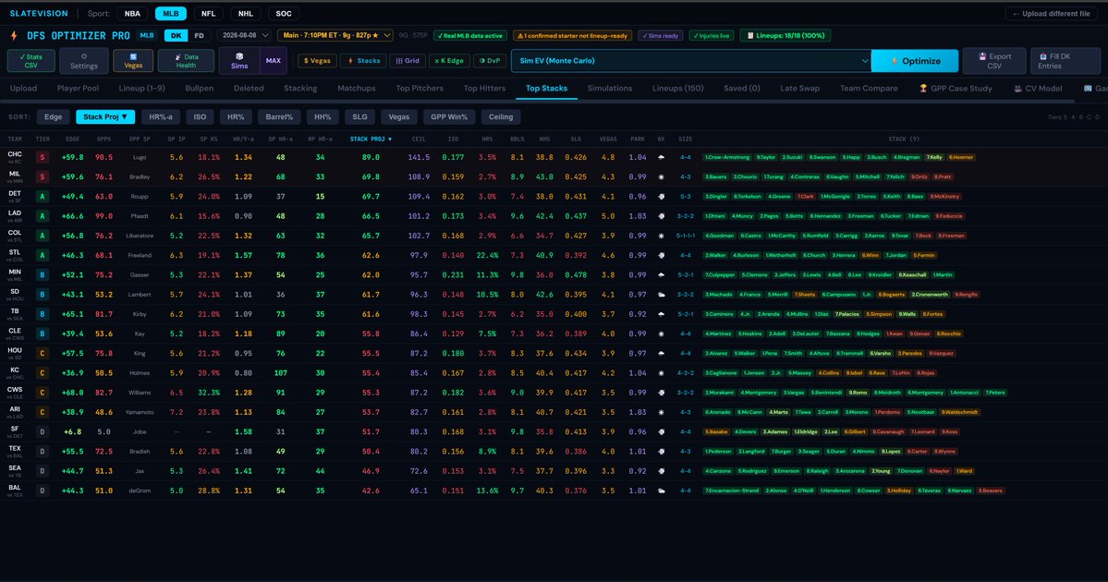Sort stacks by Barrel%

pyautogui.click(x=279, y=117)
